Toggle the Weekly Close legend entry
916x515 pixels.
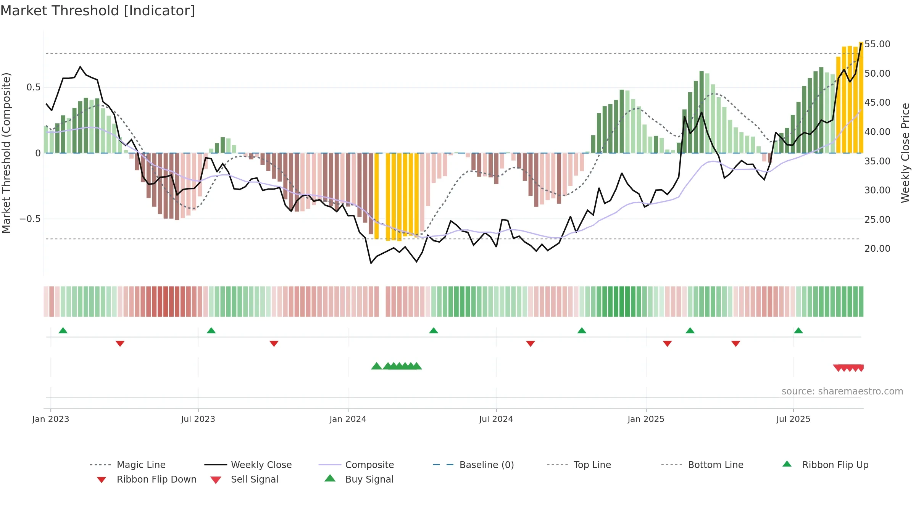click(248, 465)
